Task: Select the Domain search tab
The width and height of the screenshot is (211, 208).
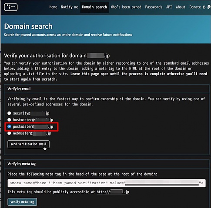Action: coord(94,7)
